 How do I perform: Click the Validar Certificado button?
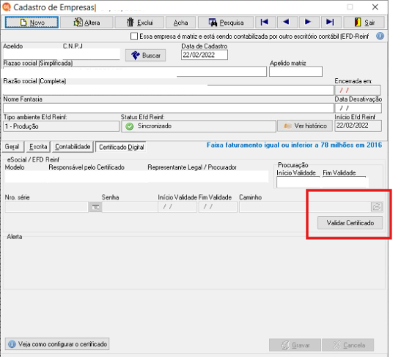pos(350,223)
